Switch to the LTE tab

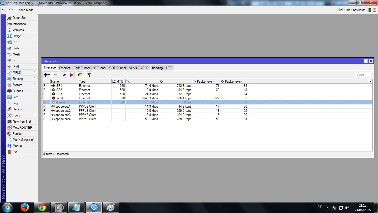pyautogui.click(x=169, y=68)
